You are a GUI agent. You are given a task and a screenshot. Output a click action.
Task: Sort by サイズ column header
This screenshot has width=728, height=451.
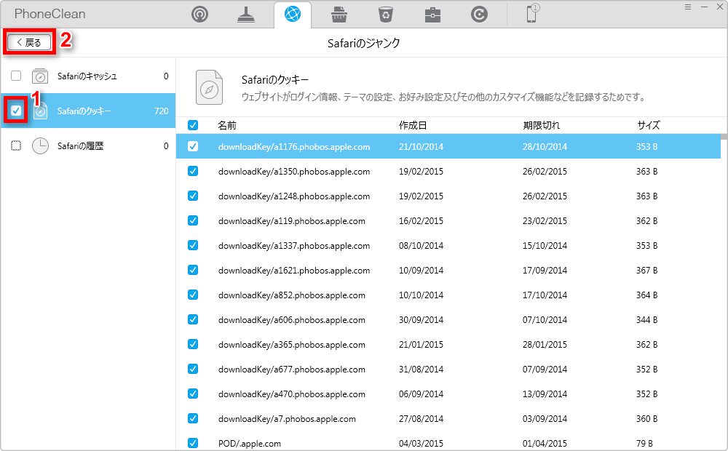coord(648,125)
